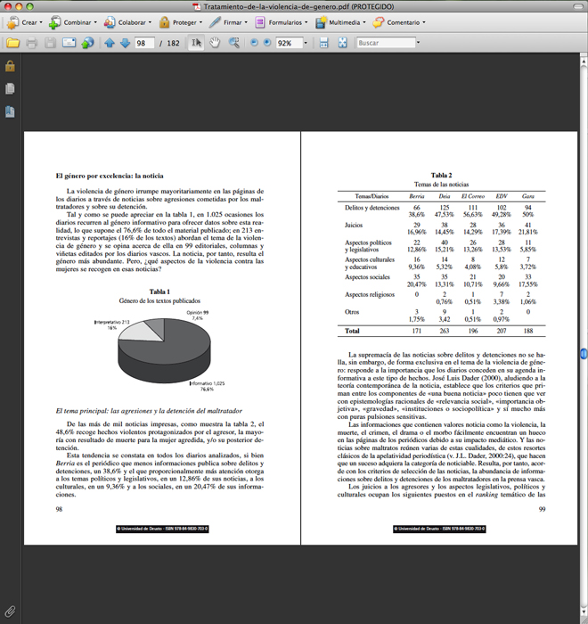Click the Multimedia film icon
The width and height of the screenshot is (588, 624).
point(321,22)
